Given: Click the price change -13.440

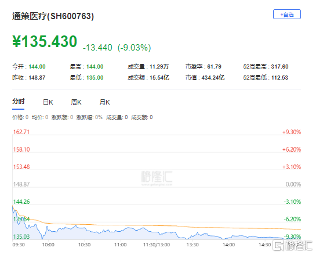Looking at the screenshot, I should [x=97, y=48].
